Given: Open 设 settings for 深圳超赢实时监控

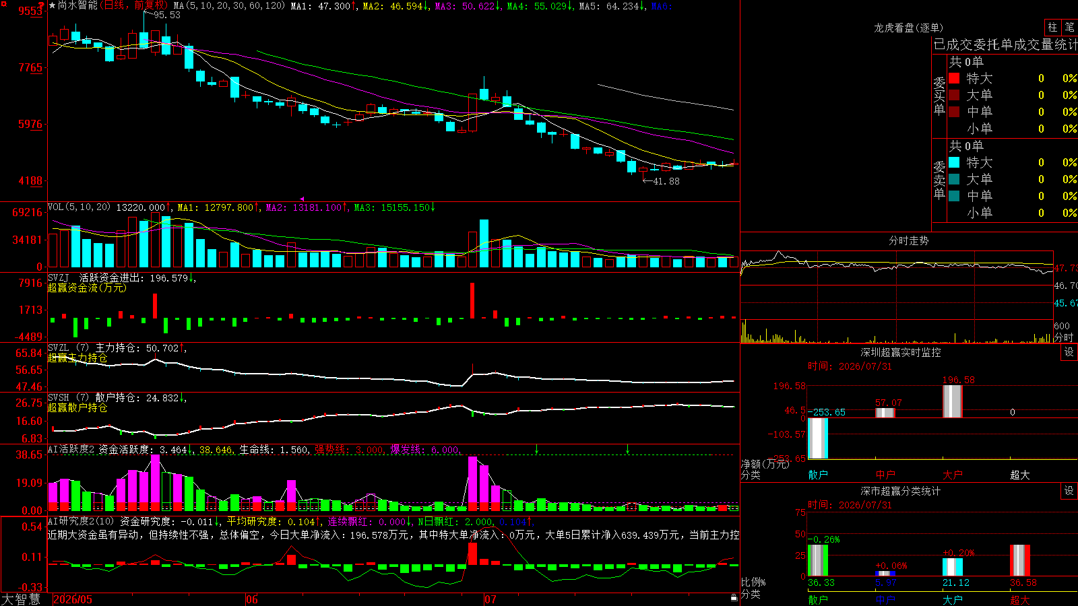Looking at the screenshot, I should pos(1069,352).
